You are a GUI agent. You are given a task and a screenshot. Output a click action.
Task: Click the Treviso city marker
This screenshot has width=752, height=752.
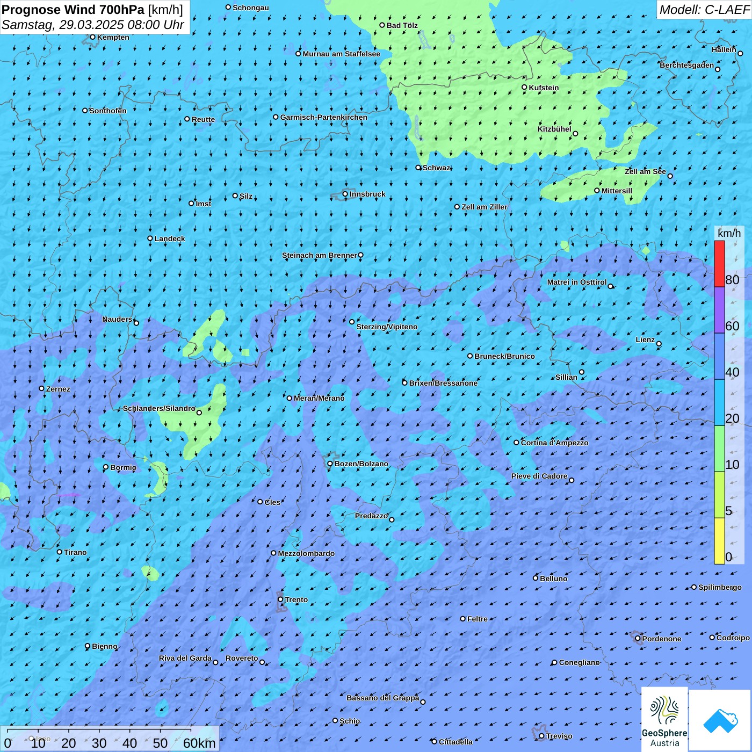click(541, 736)
